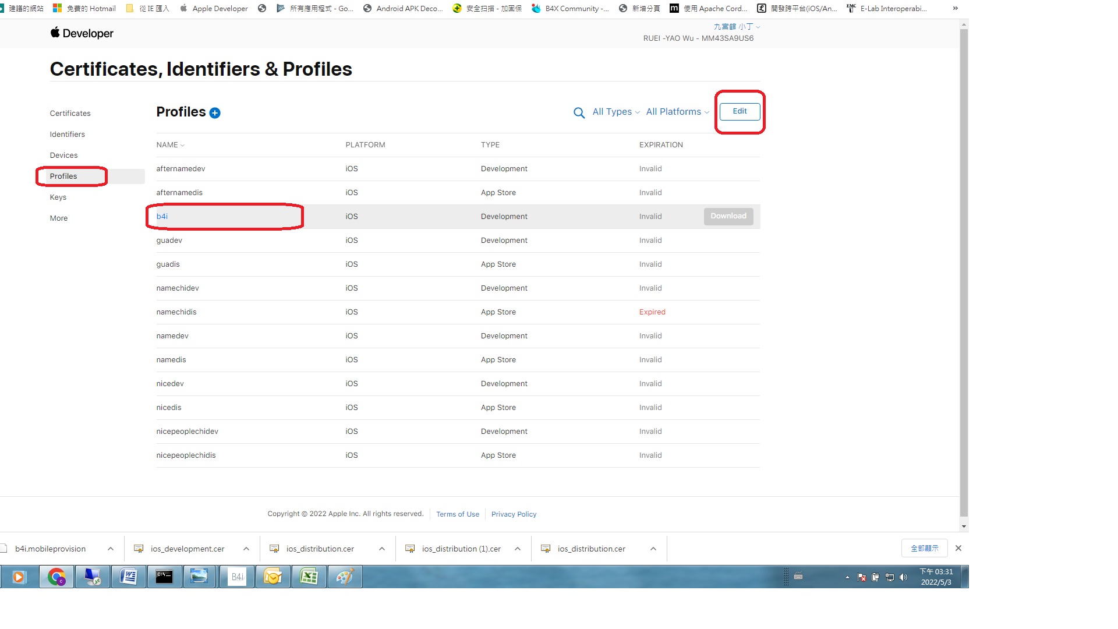
Task: Open the b4i.mobileprovision download chevron menu
Action: (x=111, y=549)
